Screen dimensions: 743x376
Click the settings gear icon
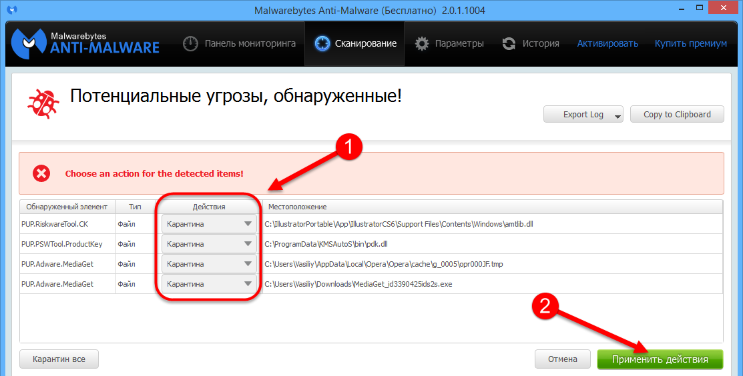click(x=422, y=44)
